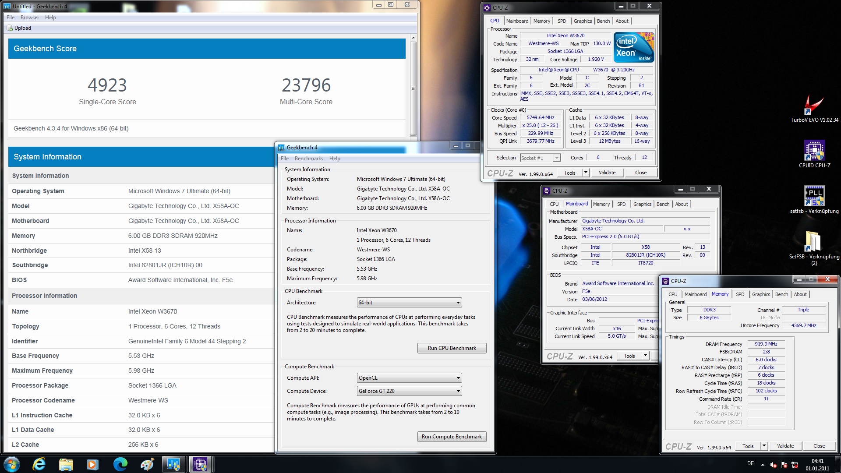Expand Tools arrow in Memory CPU-Z window
841x473 pixels.
[x=764, y=446]
